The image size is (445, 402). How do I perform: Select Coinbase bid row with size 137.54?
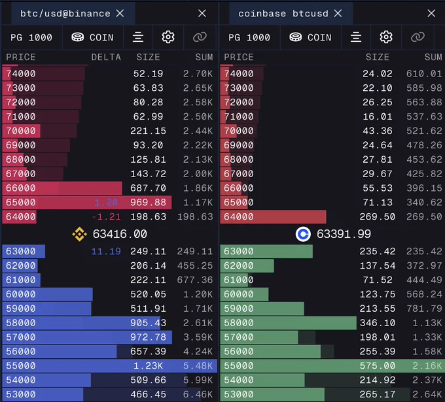(x=332, y=265)
